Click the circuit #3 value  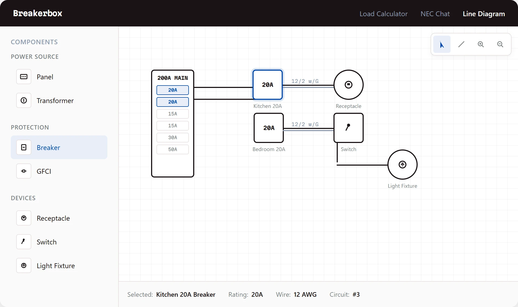tap(356, 295)
